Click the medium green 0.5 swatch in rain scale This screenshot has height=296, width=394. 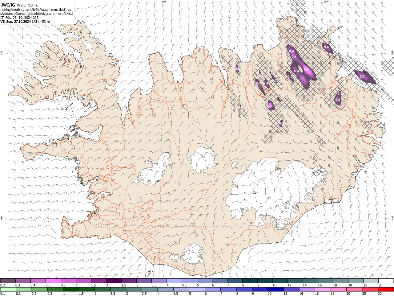[40, 289]
